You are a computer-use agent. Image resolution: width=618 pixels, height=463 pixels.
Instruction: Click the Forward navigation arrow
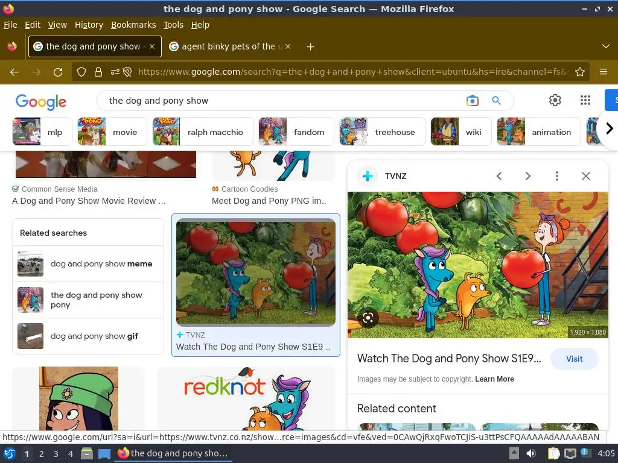(x=36, y=72)
